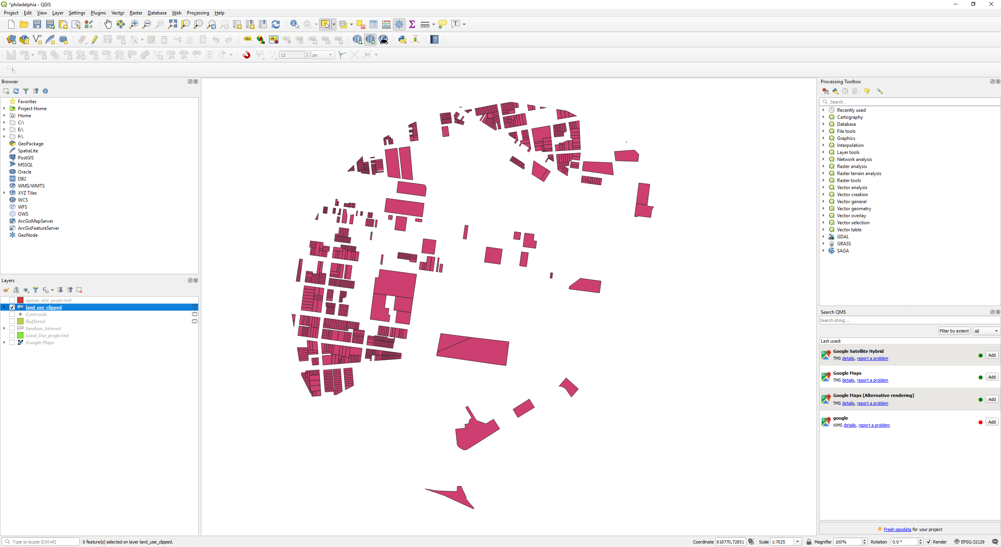Image resolution: width=1001 pixels, height=547 pixels.
Task: Toggle the Render checkbox in status bar
Action: (x=929, y=542)
